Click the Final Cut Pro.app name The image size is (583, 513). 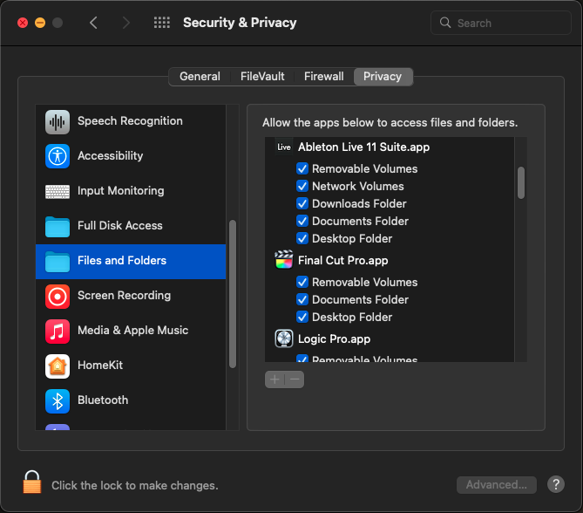click(342, 261)
